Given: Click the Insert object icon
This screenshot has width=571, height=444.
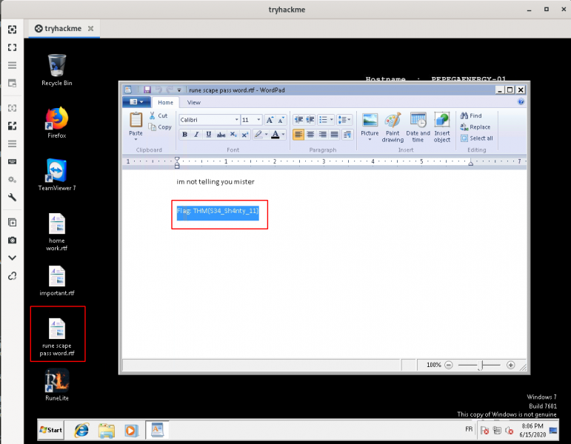Looking at the screenshot, I should coord(442,126).
